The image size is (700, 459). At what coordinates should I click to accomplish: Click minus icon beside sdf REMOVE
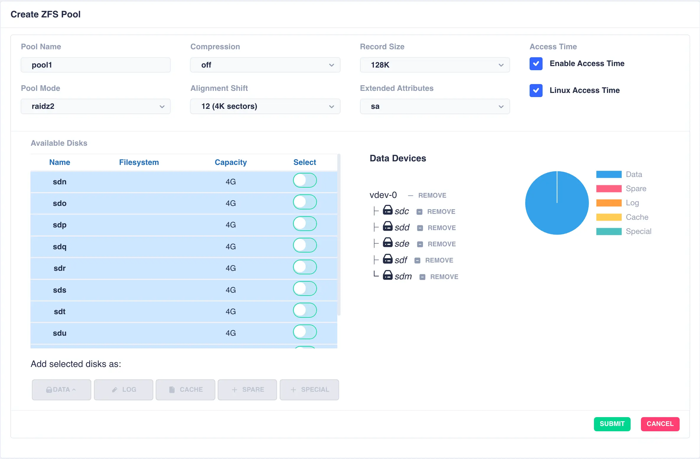tap(417, 260)
